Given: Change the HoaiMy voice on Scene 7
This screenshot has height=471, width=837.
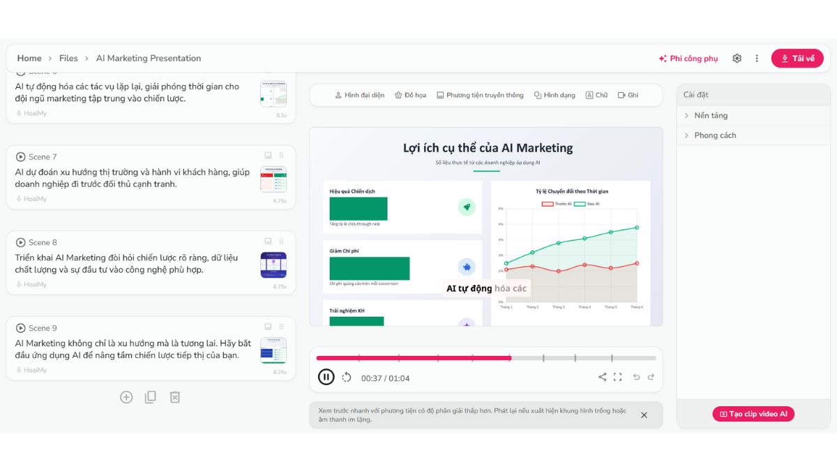Looking at the screenshot, I should (x=31, y=199).
